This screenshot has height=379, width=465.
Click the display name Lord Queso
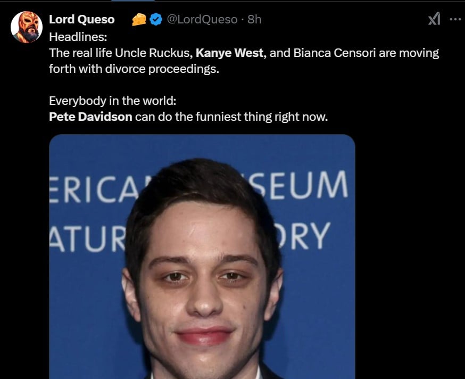click(82, 19)
